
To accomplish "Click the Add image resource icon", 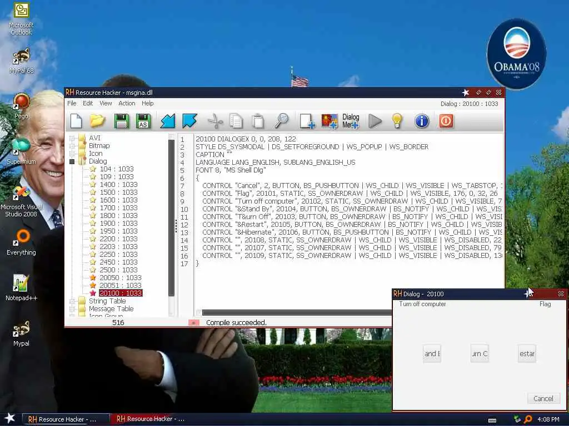I will (329, 121).
